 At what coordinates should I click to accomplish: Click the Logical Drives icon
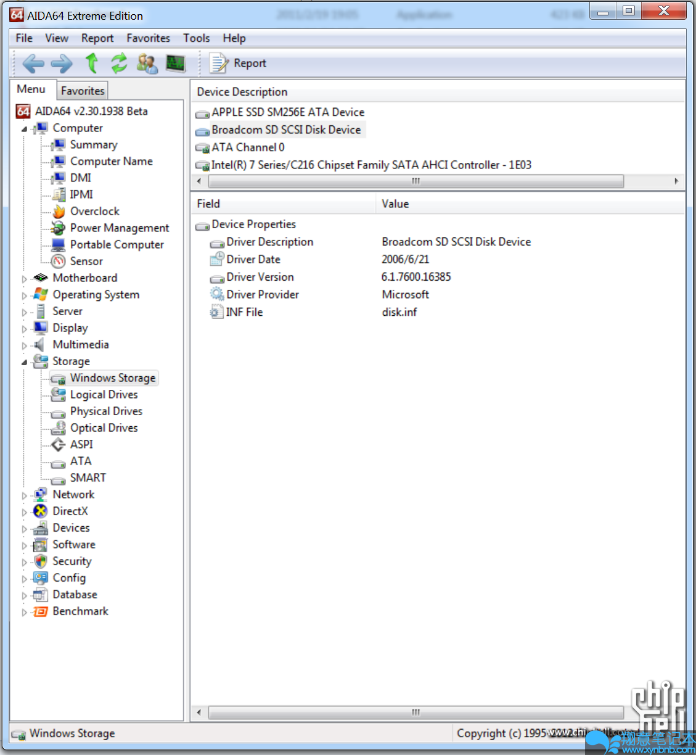pos(59,395)
